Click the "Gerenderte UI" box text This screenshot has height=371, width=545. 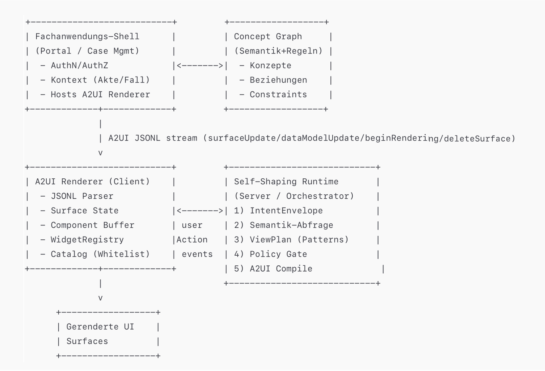[100, 327]
